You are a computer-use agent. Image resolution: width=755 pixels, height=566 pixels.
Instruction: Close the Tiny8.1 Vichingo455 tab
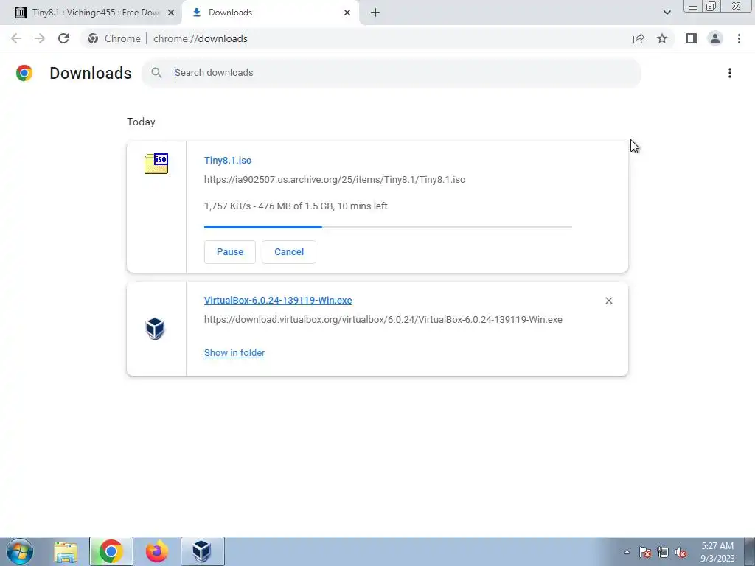pos(171,13)
